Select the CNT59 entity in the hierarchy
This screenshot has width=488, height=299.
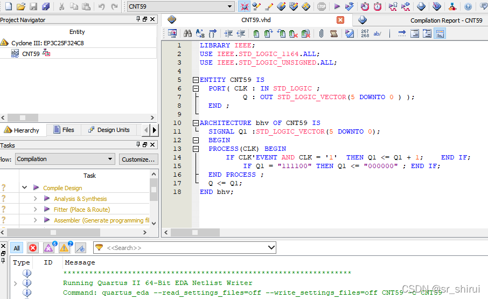click(31, 54)
